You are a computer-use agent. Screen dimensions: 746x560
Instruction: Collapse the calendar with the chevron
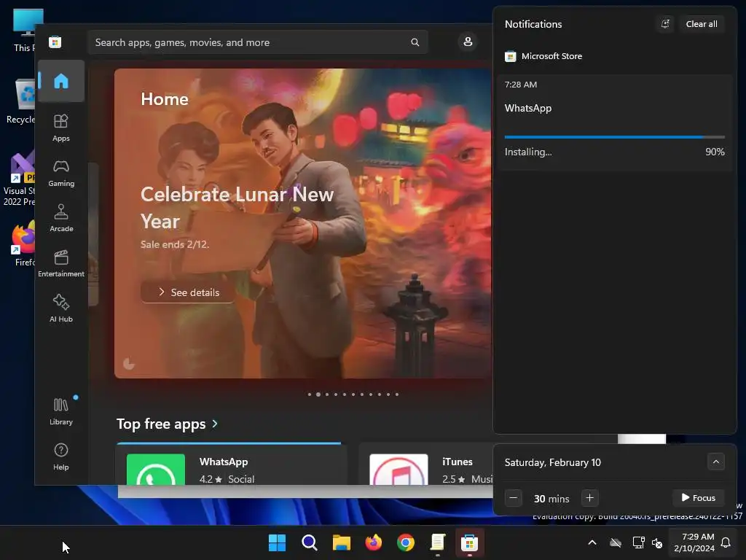715,462
